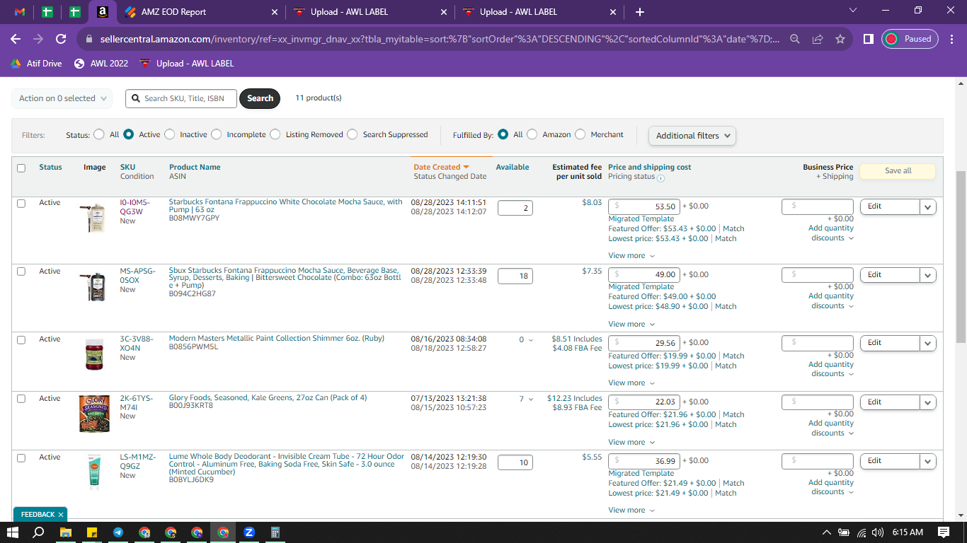This screenshot has width=967, height=543.
Task: Select the Status All radio button
Action: click(x=98, y=134)
